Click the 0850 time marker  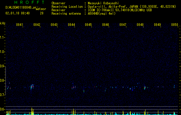click(175, 25)
